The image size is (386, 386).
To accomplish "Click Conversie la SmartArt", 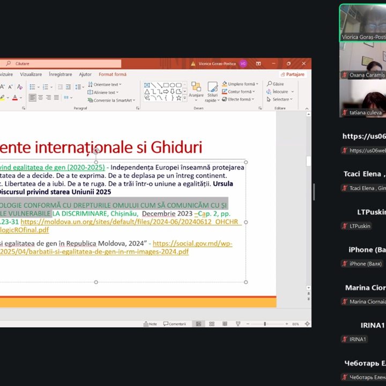I will click(112, 100).
